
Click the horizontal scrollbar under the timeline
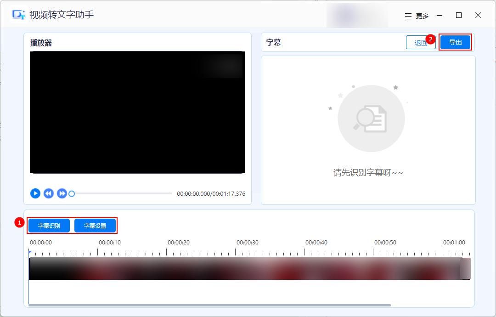210,306
